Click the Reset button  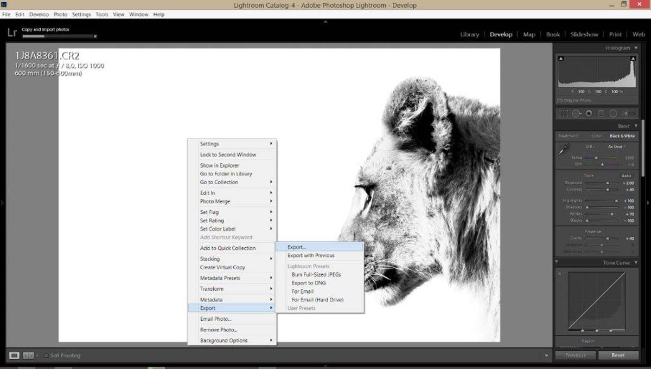[x=618, y=355]
